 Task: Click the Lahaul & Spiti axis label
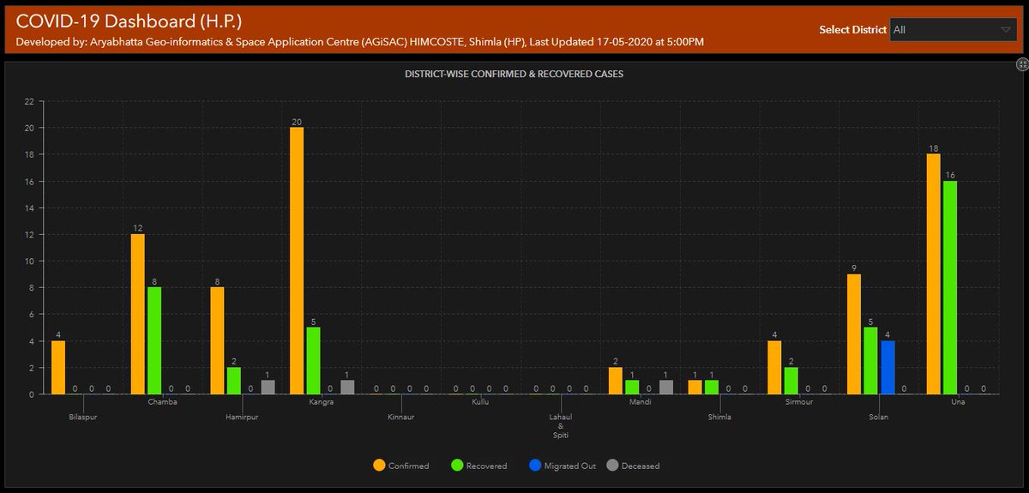(562, 425)
